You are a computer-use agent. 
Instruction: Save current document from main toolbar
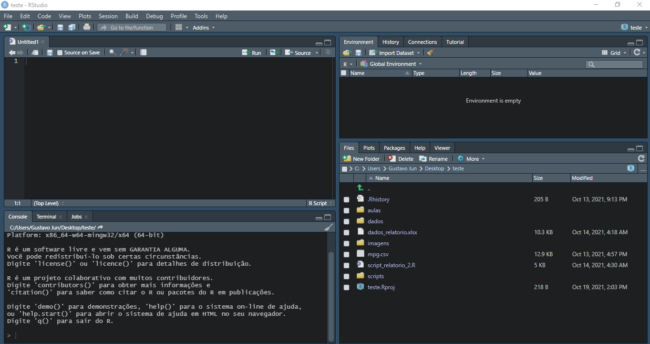(61, 27)
